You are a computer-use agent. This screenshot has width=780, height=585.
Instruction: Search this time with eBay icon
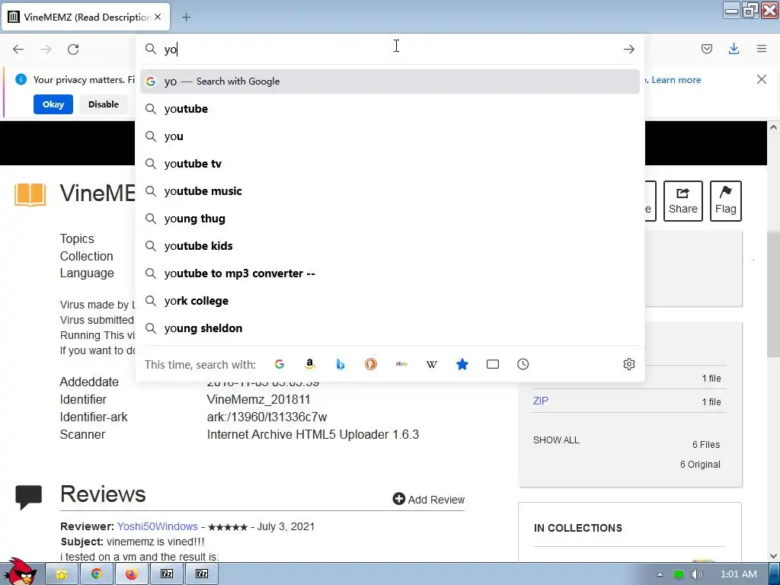(401, 364)
